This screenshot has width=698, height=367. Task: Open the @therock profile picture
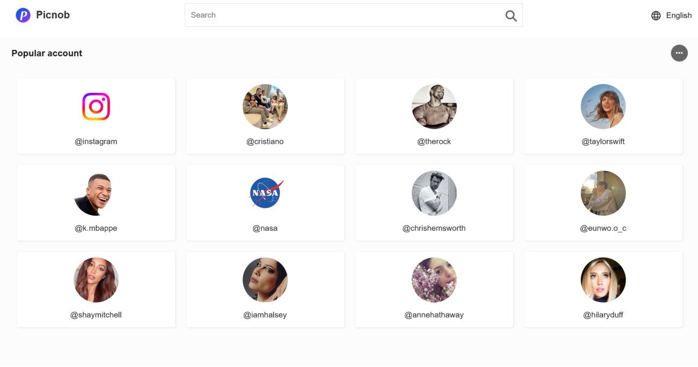[434, 106]
